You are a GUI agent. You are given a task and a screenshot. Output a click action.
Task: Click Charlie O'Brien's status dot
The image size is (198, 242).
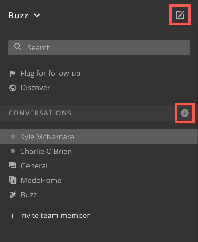click(x=12, y=151)
